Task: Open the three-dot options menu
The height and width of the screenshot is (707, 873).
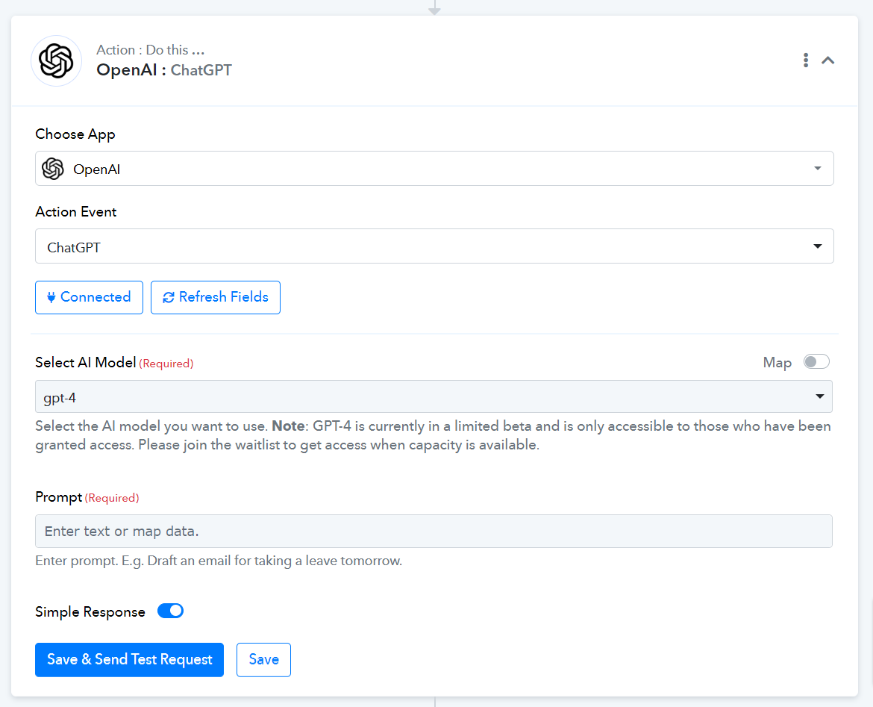Action: coord(806,60)
